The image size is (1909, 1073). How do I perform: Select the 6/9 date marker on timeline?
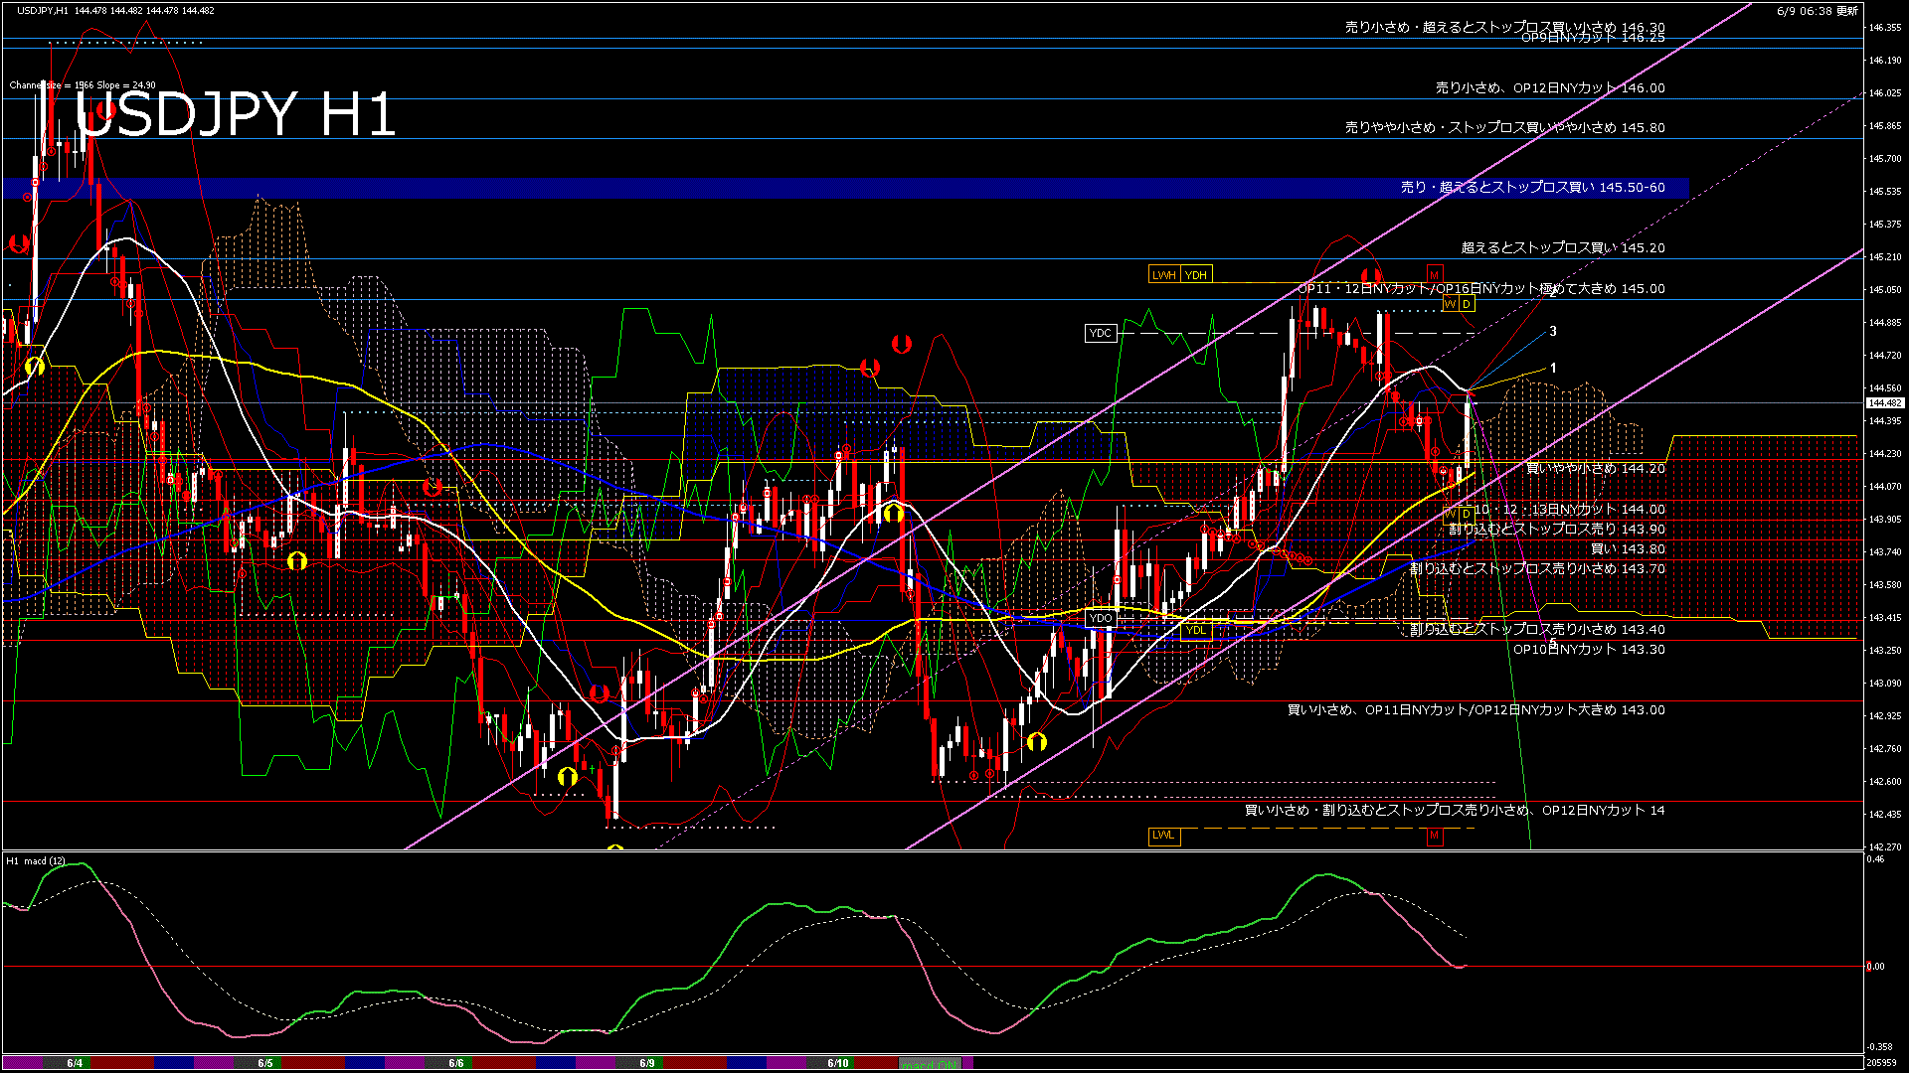(x=647, y=1063)
